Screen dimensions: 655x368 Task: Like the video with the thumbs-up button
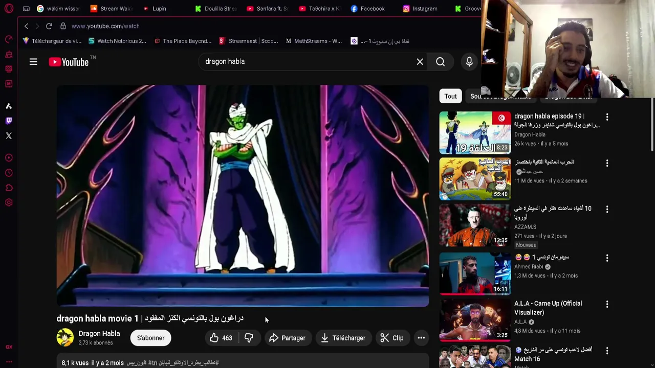click(221, 338)
